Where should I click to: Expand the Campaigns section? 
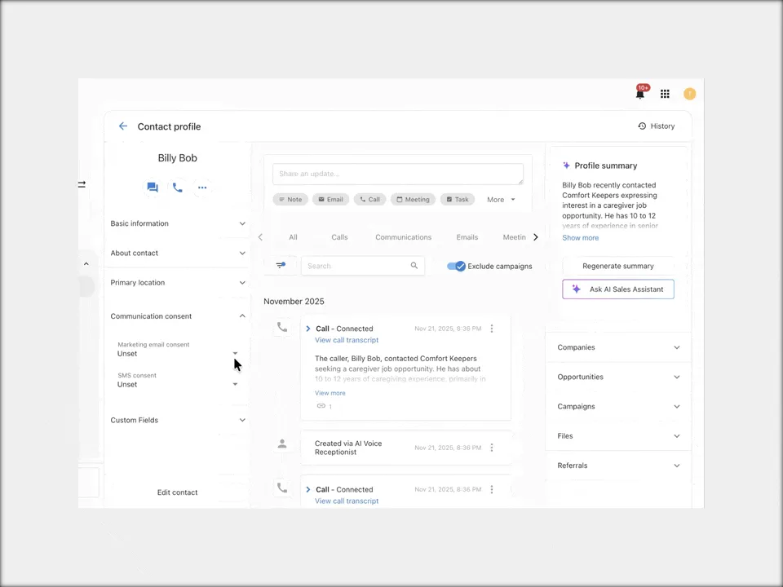pyautogui.click(x=618, y=406)
